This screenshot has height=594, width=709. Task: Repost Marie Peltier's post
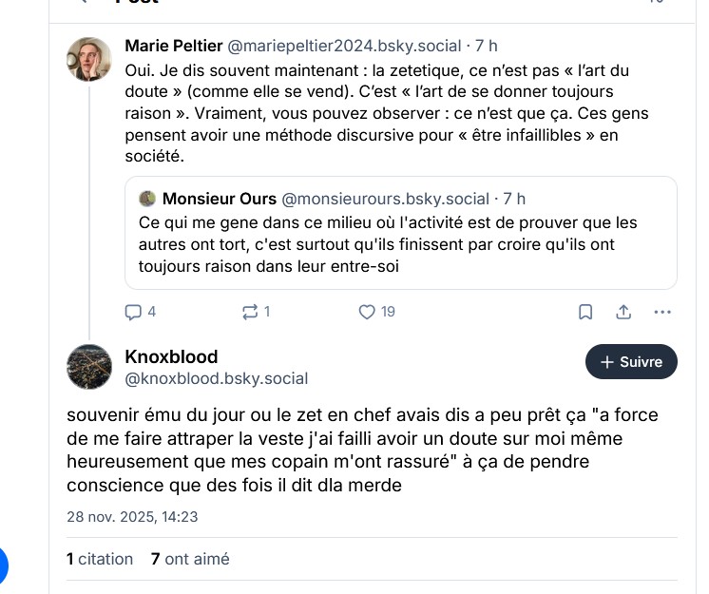coord(251,312)
